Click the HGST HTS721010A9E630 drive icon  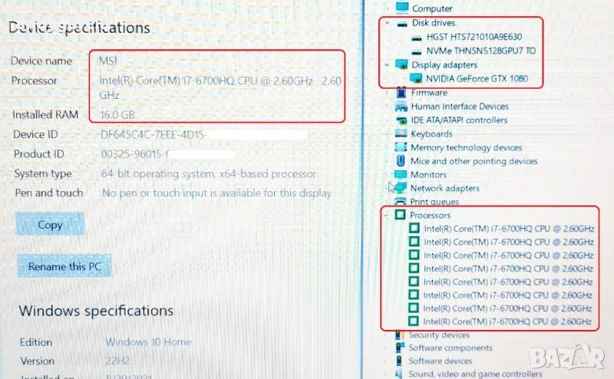coord(417,38)
